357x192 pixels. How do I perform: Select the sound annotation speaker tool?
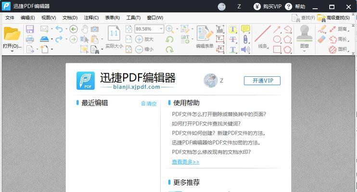pyautogui.click(x=245, y=49)
